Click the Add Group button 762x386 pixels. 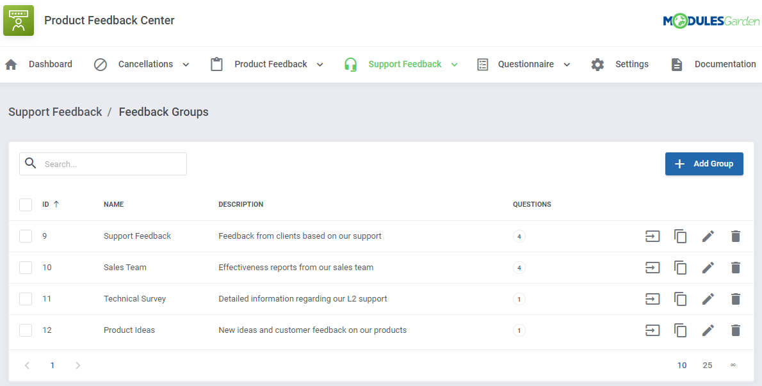[704, 164]
